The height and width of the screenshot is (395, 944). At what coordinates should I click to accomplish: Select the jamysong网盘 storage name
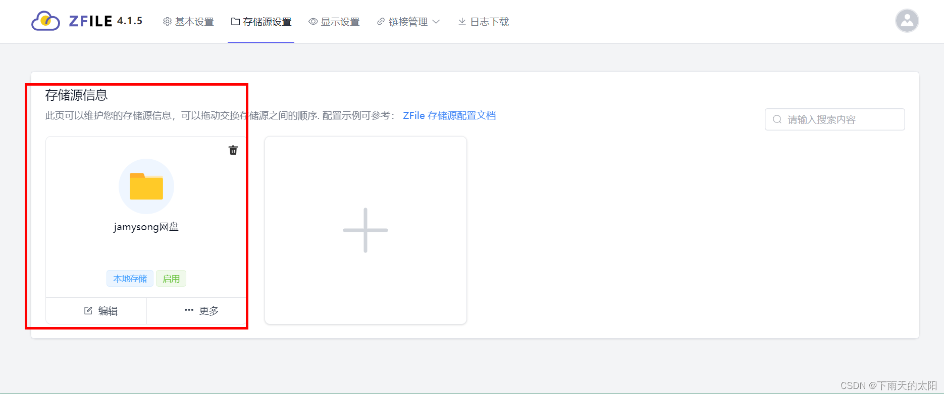tap(146, 227)
